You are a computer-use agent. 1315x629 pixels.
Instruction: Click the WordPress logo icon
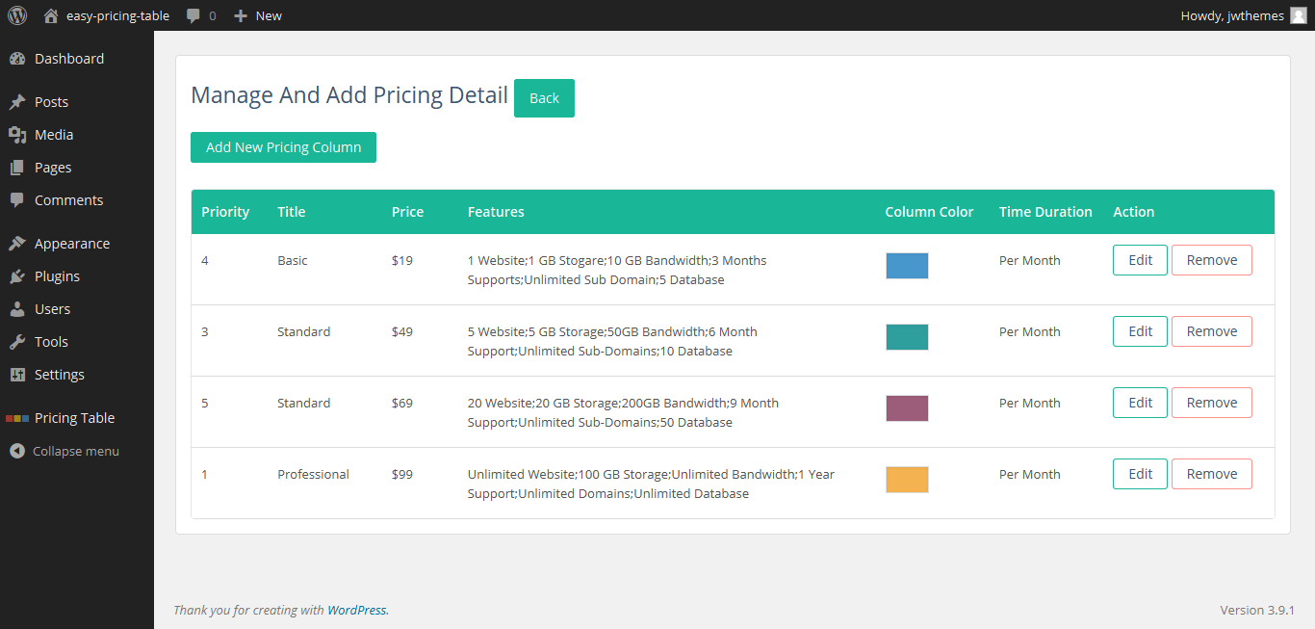17,15
